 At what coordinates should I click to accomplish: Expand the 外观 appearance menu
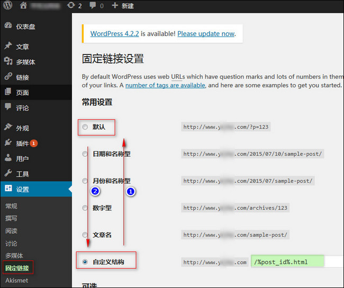(22, 128)
